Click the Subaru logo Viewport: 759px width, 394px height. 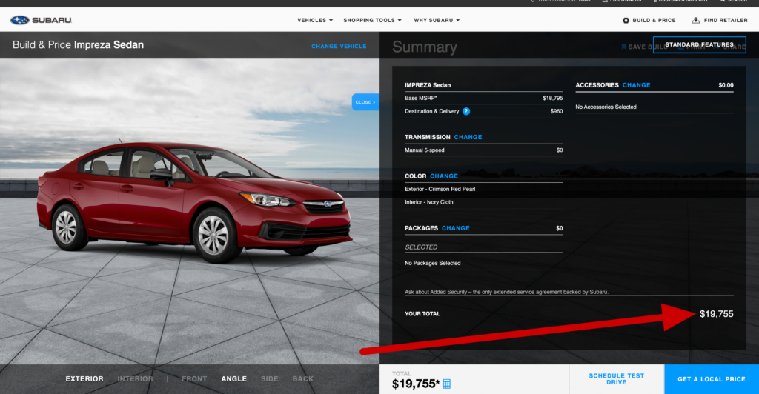42,20
